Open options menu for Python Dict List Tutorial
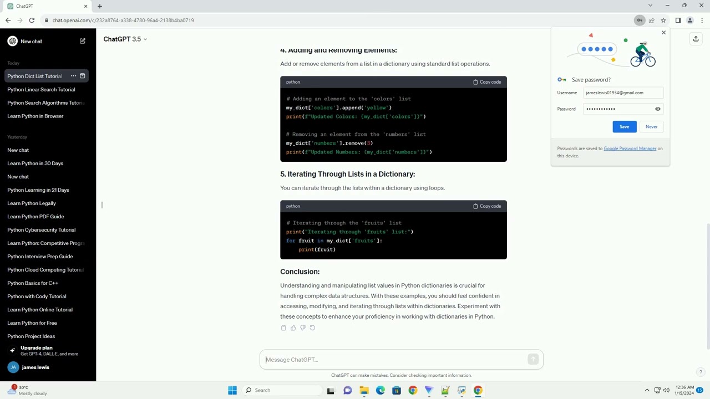The height and width of the screenshot is (399, 710). pyautogui.click(x=73, y=76)
